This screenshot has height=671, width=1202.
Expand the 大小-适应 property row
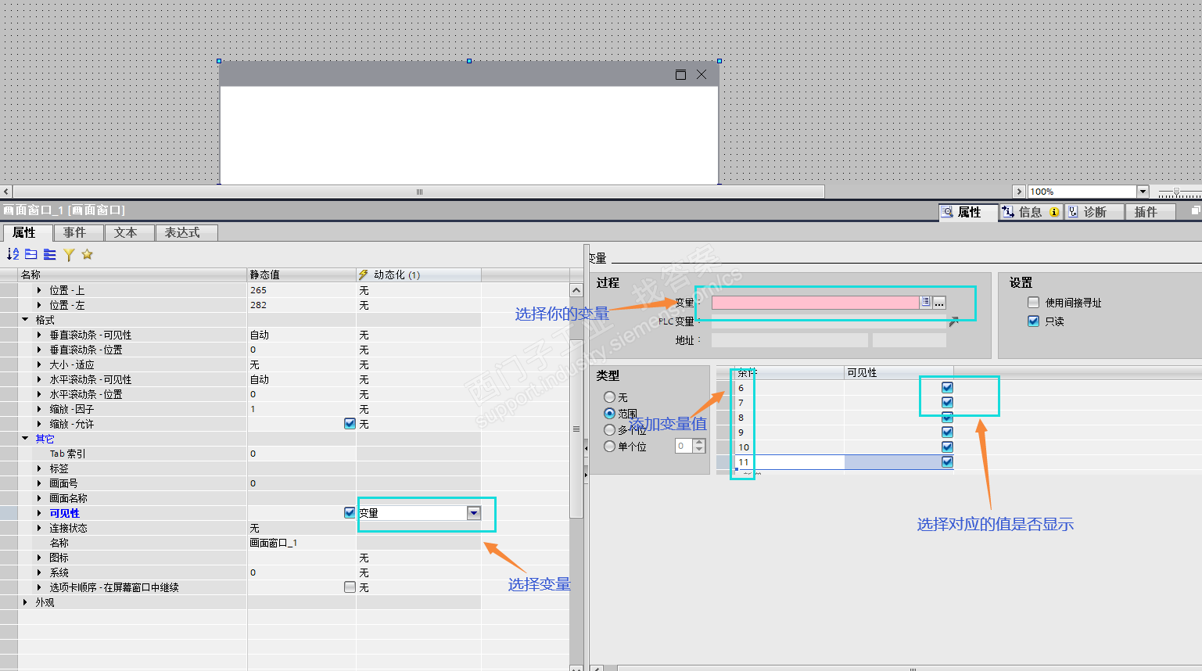[x=39, y=364]
